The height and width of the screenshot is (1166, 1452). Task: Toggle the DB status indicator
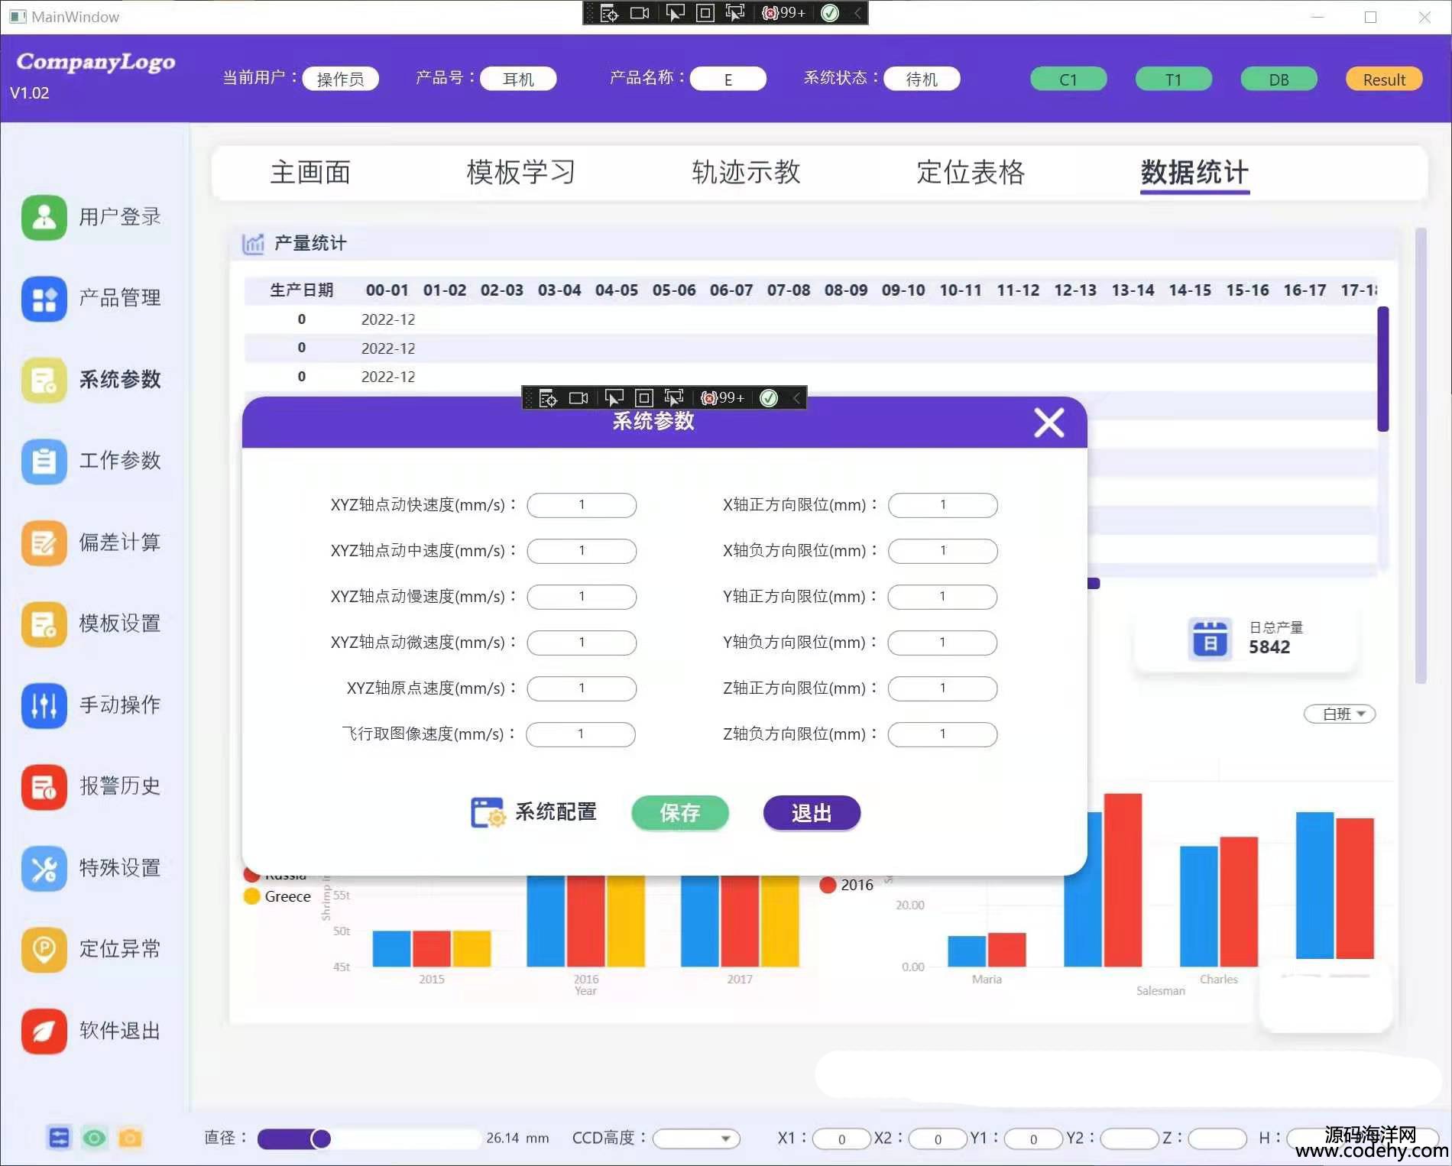[1279, 79]
